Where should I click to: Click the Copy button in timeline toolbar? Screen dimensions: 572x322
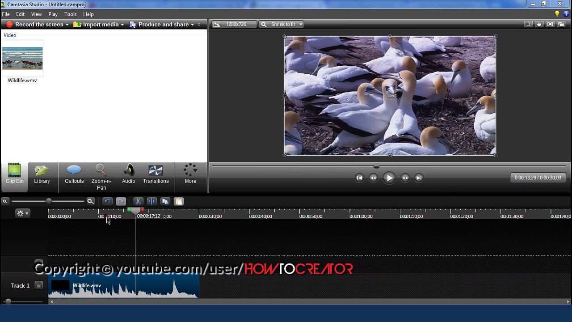coord(165,202)
